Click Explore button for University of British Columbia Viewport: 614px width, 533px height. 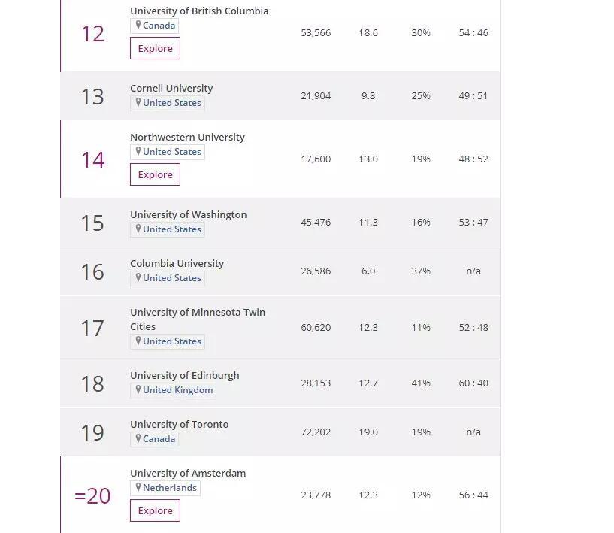tap(155, 48)
